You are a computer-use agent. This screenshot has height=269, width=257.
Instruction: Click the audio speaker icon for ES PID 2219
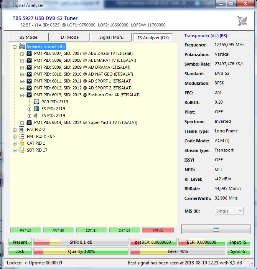tap(36, 116)
